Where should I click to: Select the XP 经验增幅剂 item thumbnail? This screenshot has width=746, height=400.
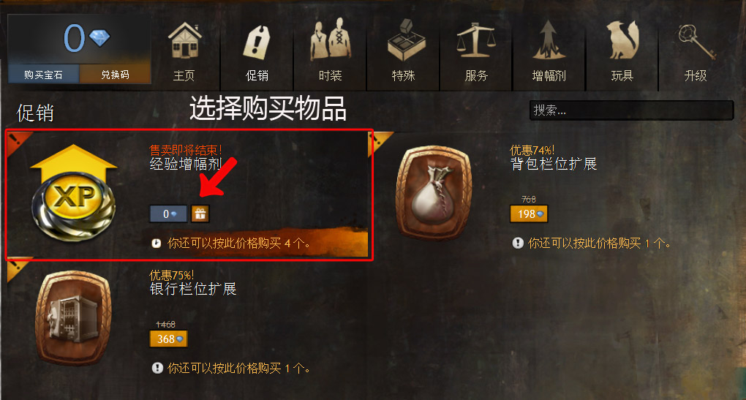coord(74,193)
